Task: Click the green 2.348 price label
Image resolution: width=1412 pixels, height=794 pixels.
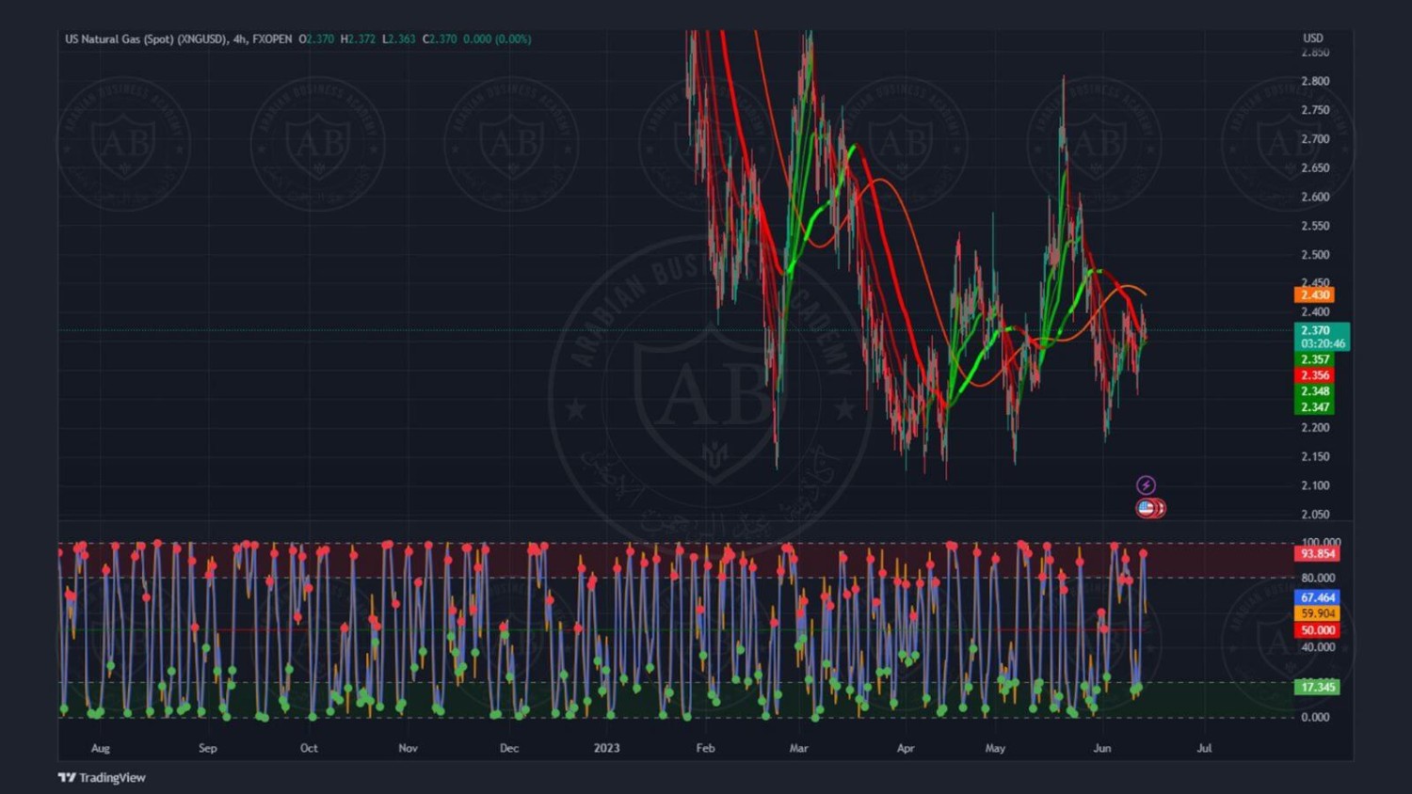Action: point(1314,391)
